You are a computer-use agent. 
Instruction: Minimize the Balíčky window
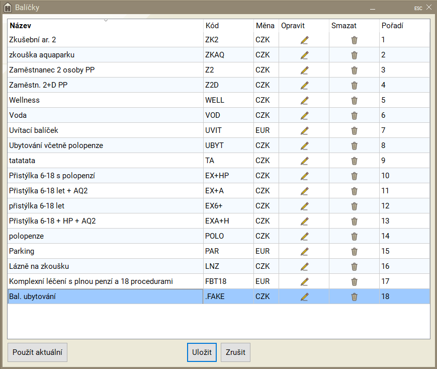[x=373, y=8]
